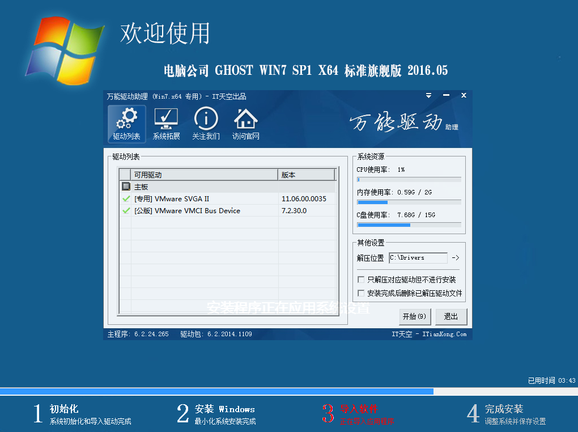Enable 安装完成后删除已解压驱动文件 checkbox
The height and width of the screenshot is (432, 578).
point(361,293)
